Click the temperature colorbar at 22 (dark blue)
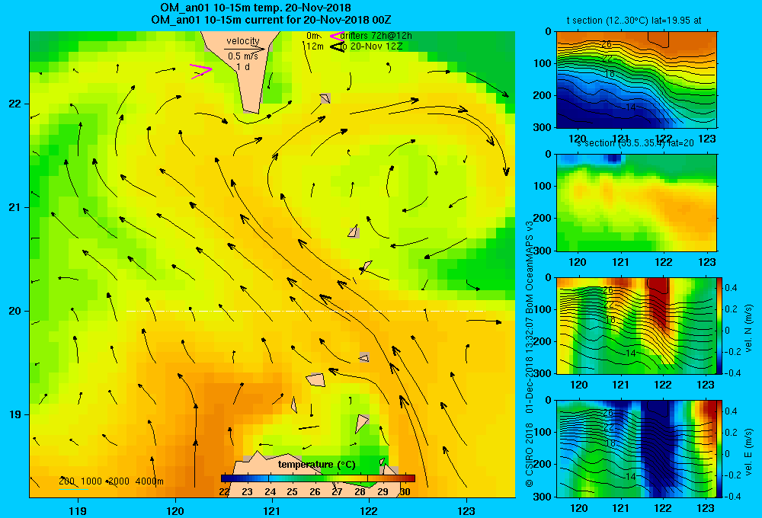The height and width of the screenshot is (518, 762). tap(226, 478)
